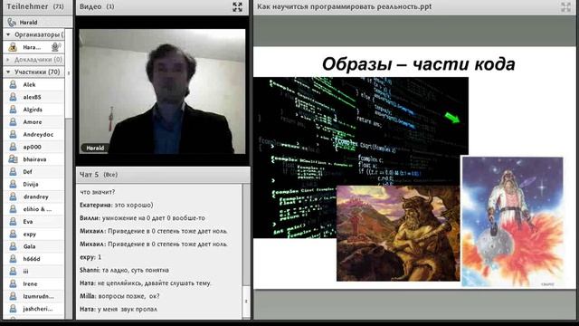Image resolution: width=579 pixels, height=326 pixels.
Task: Click the user icon beside Andreydoc
Action: 13,135
